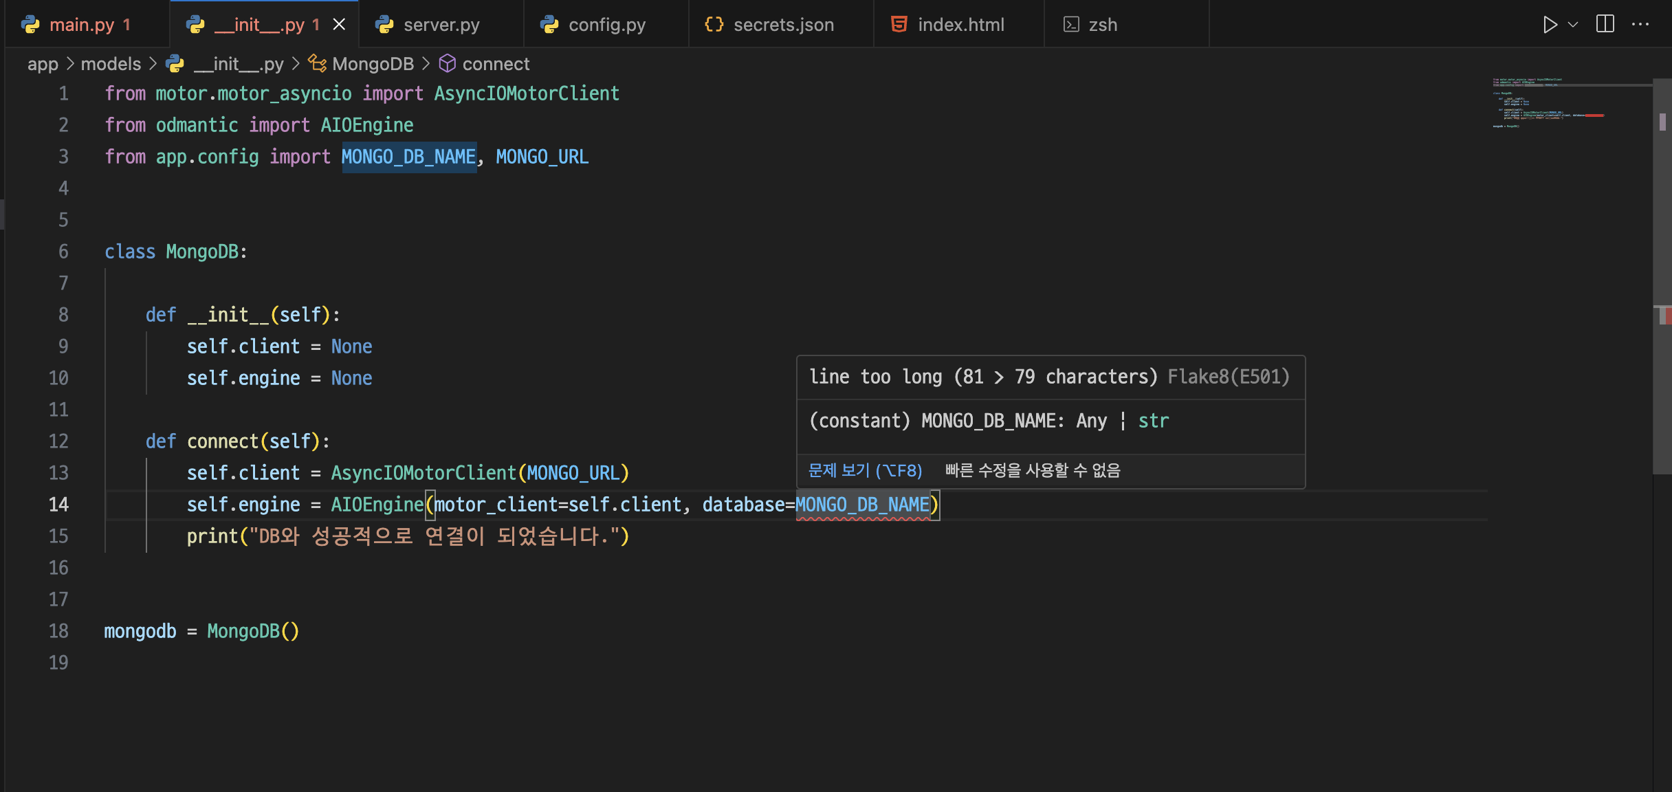Click Flake8(E501) error code in tooltip
Image resolution: width=1672 pixels, height=792 pixels.
[x=1229, y=377]
